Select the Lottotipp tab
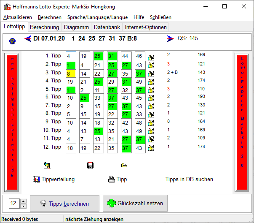This screenshot has height=223, width=254. pyautogui.click(x=14, y=27)
